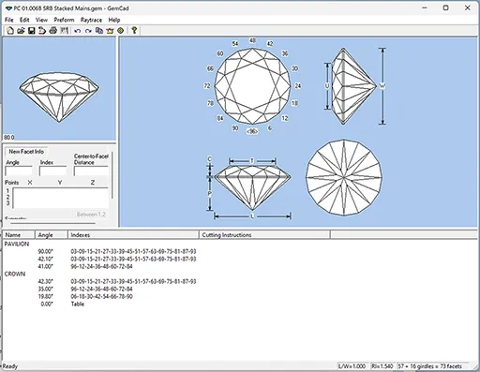Click the top-down crown view diagram
This screenshot has width=480, height=372.
point(252,86)
